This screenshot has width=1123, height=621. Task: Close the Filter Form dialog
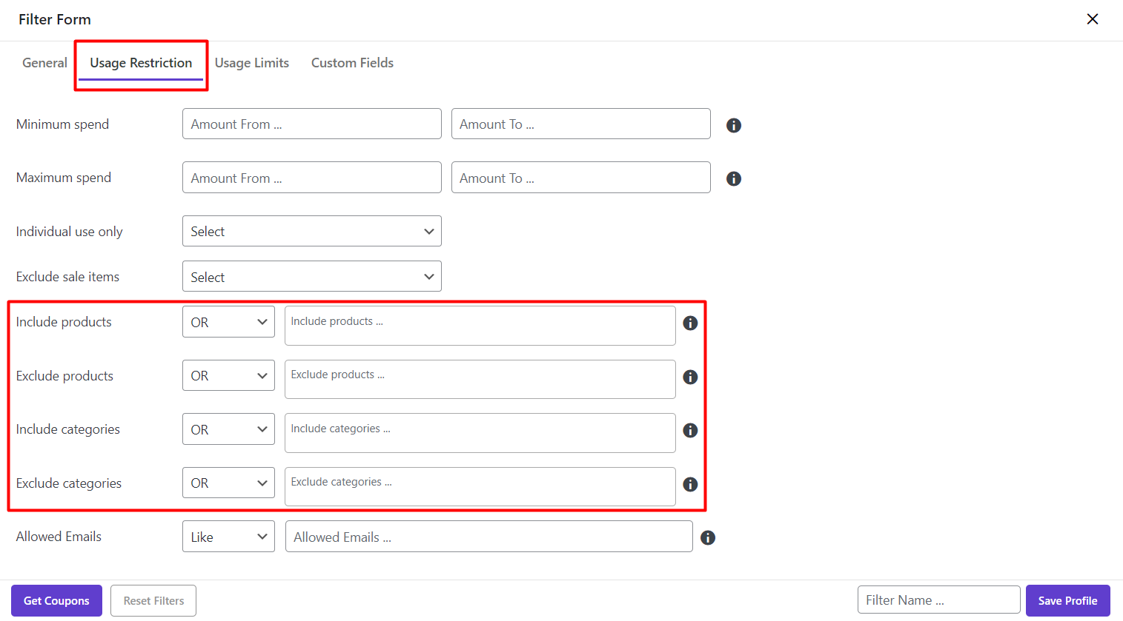(1092, 19)
